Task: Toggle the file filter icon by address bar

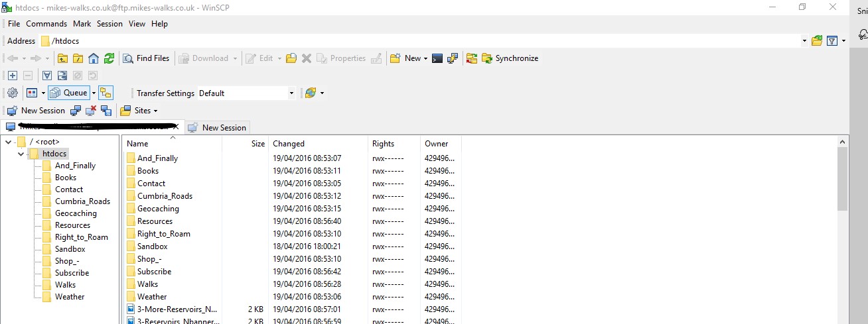Action: coord(832,41)
